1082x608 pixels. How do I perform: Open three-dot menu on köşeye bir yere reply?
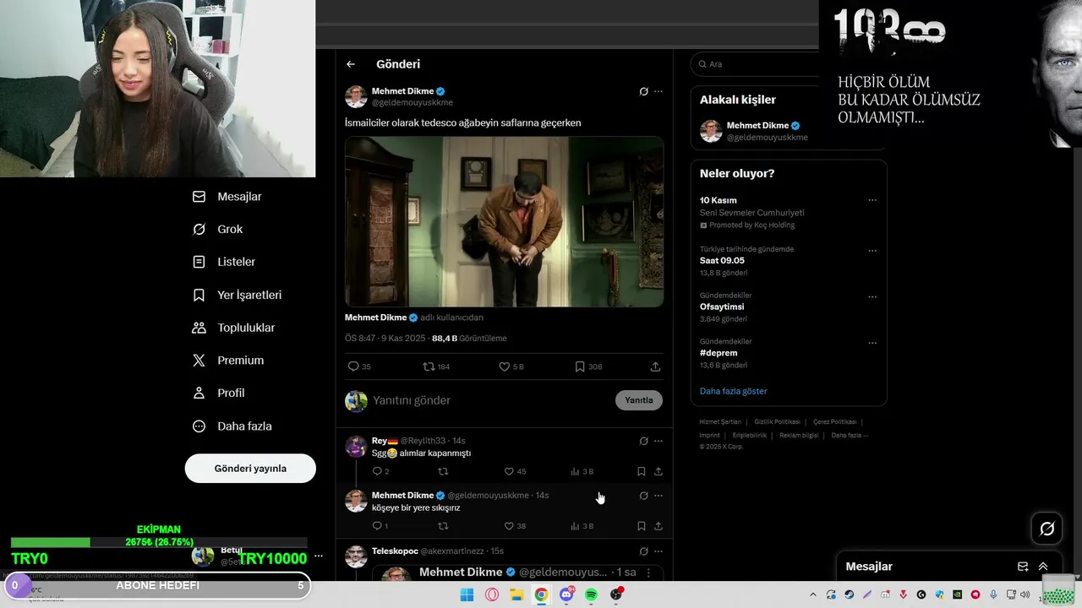pyautogui.click(x=658, y=496)
